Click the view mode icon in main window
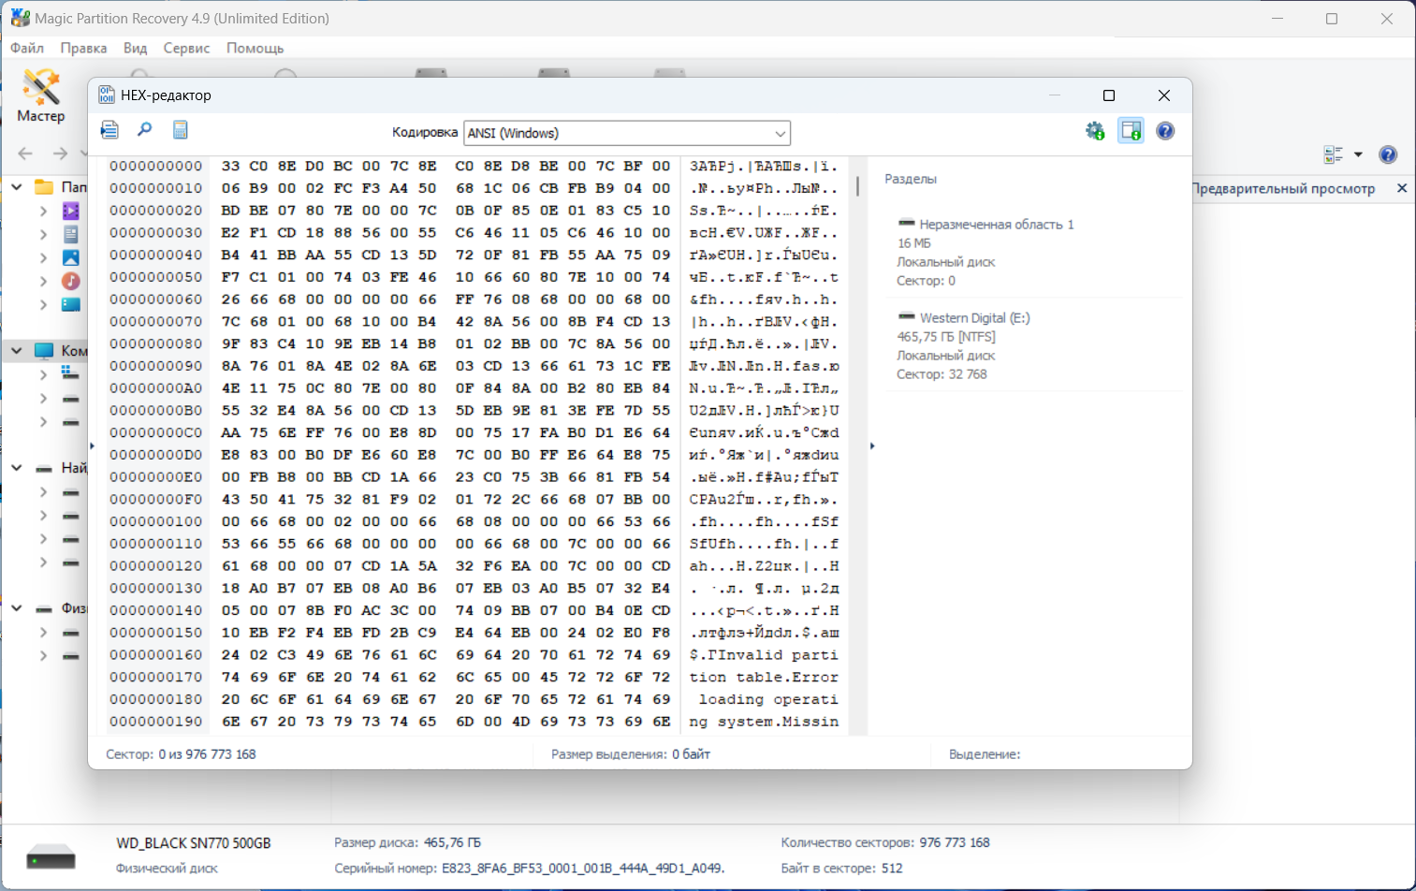 coord(1334,154)
